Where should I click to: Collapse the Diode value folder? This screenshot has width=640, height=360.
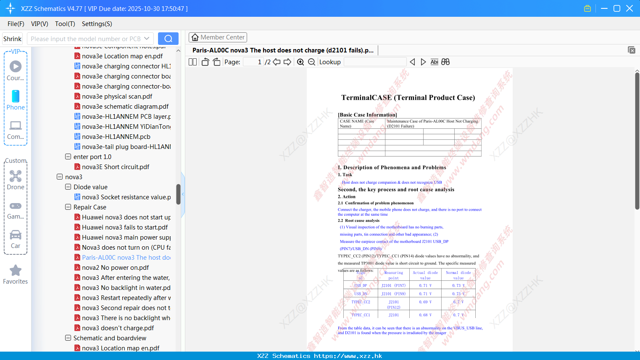(68, 187)
